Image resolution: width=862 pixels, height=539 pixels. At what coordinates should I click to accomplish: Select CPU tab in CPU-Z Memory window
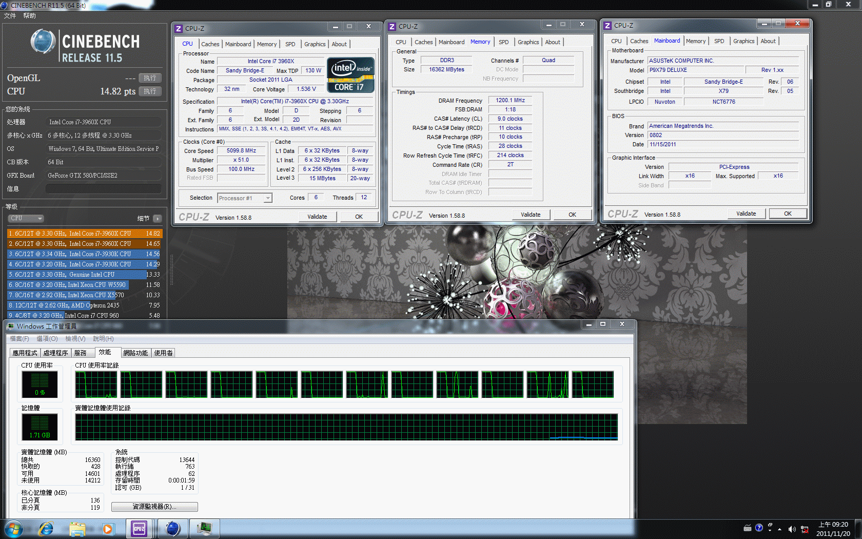tap(401, 42)
